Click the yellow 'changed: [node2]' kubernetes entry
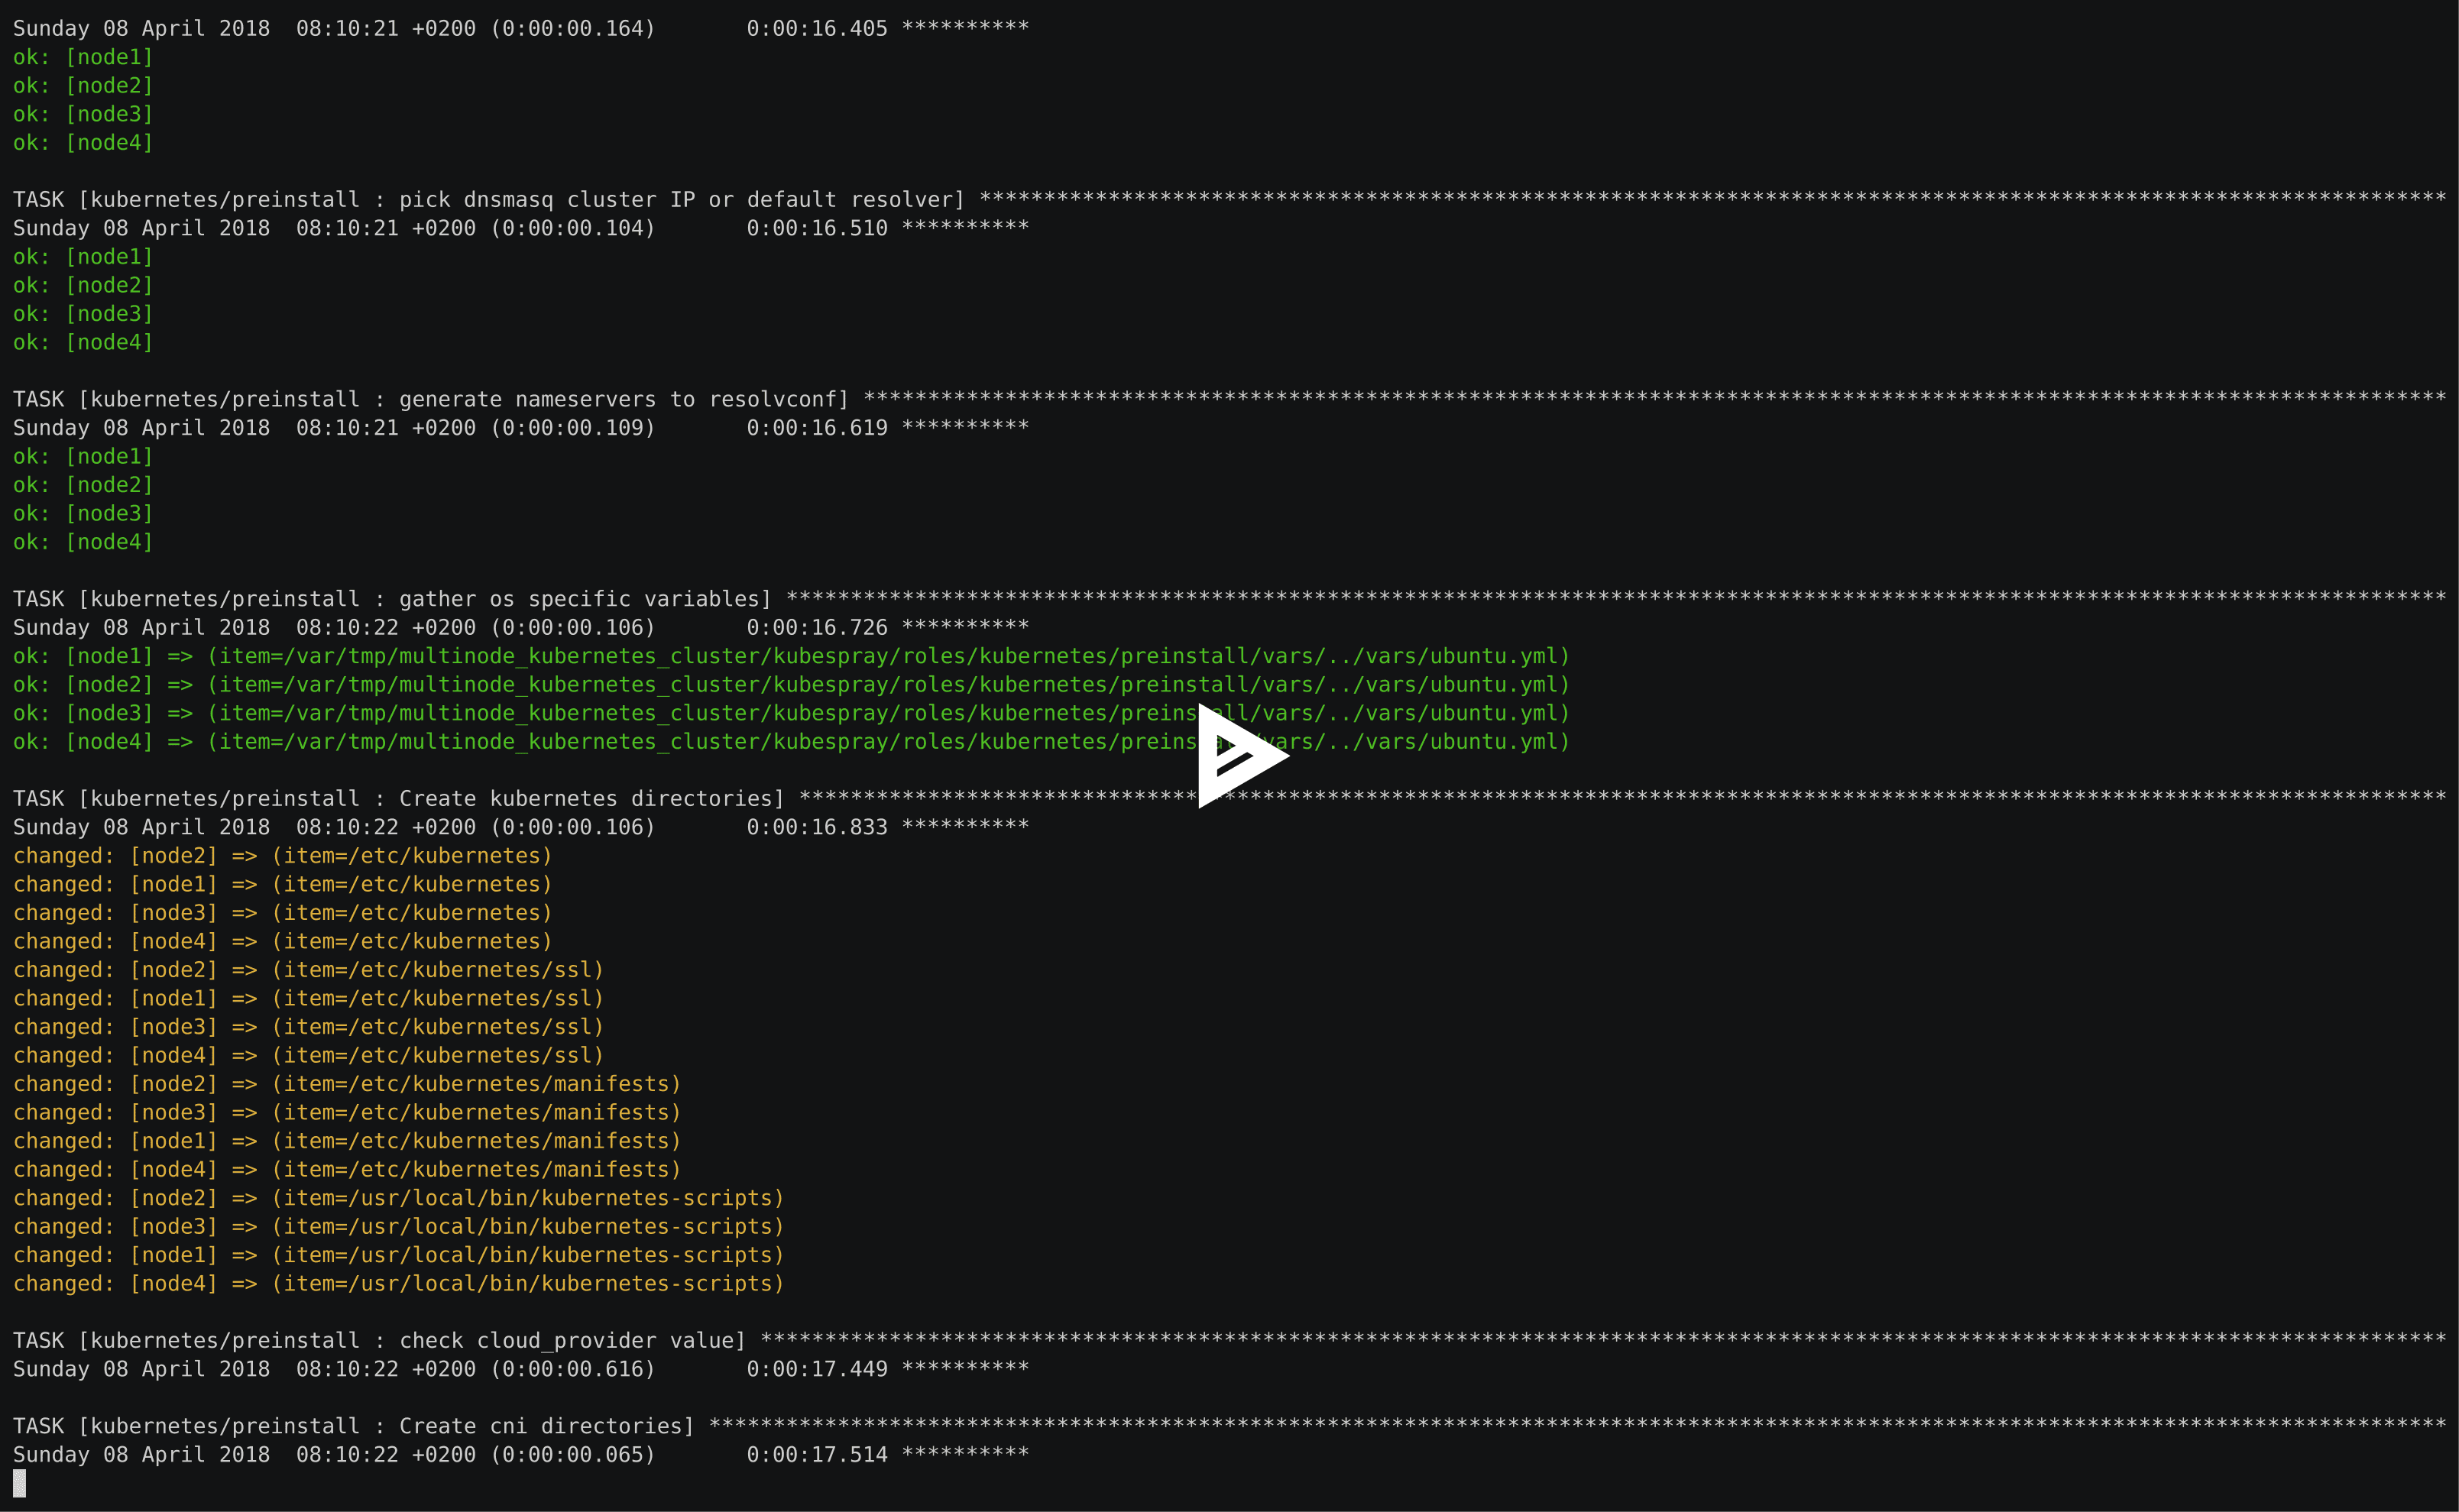Viewport: 2459px width, 1512px height. click(x=280, y=855)
